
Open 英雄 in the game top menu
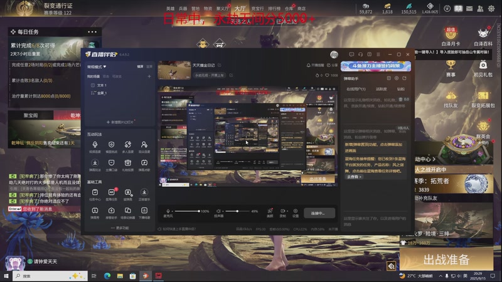(170, 9)
